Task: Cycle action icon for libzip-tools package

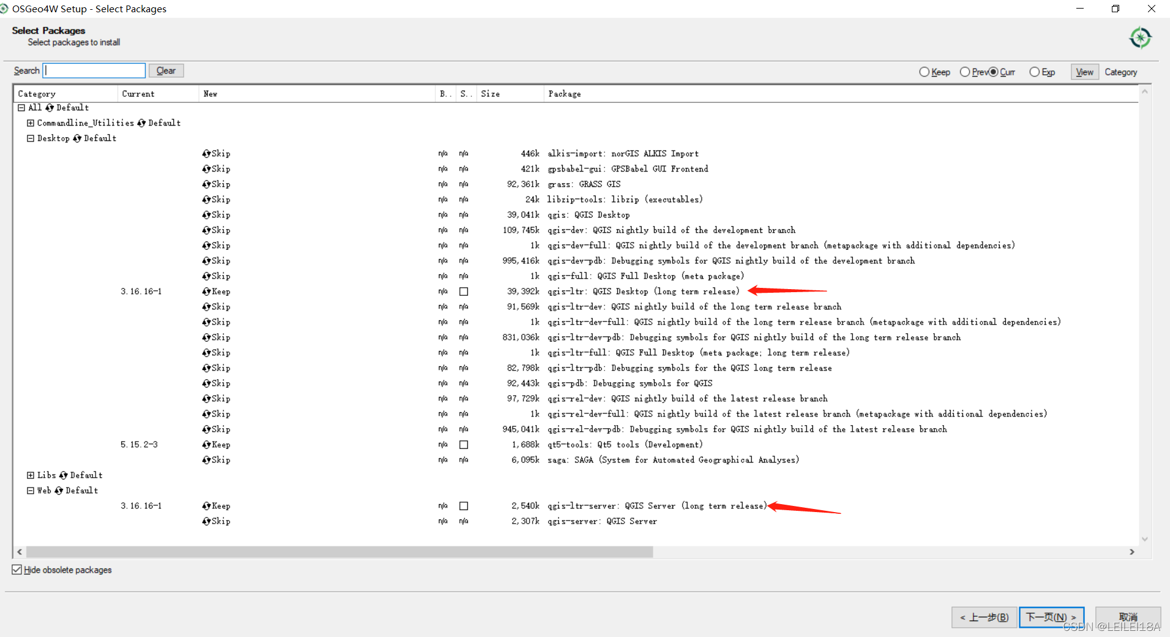Action: (206, 200)
